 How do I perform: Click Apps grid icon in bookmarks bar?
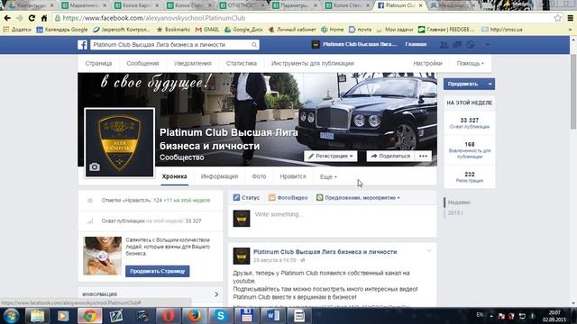tap(6, 30)
